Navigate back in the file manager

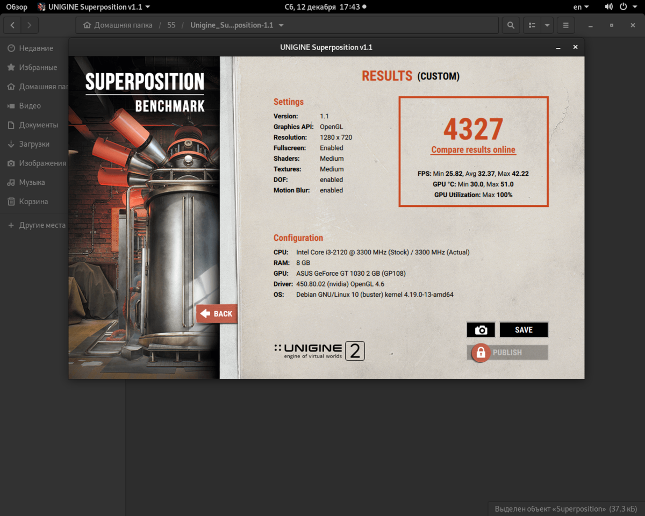[x=12, y=25]
